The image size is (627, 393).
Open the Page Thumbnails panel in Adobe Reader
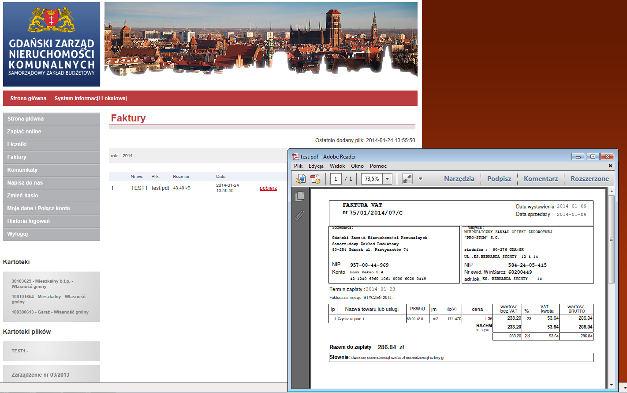click(299, 196)
